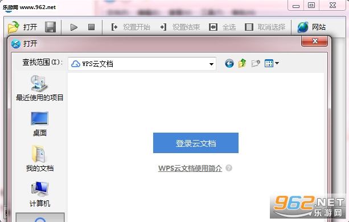Select 计算机 computer in the sidebar
This screenshot has height=222, width=349.
(x=40, y=194)
